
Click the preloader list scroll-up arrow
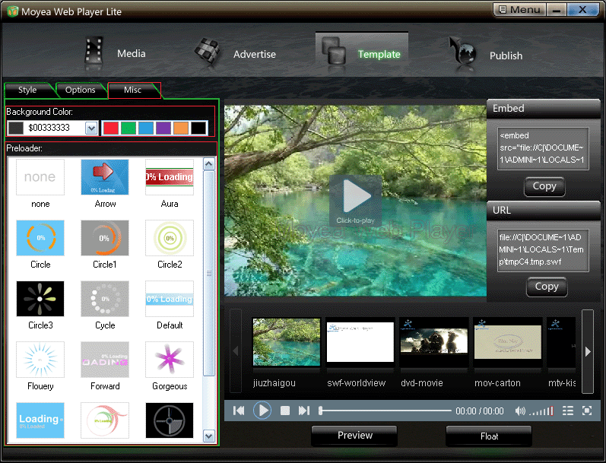click(x=208, y=164)
